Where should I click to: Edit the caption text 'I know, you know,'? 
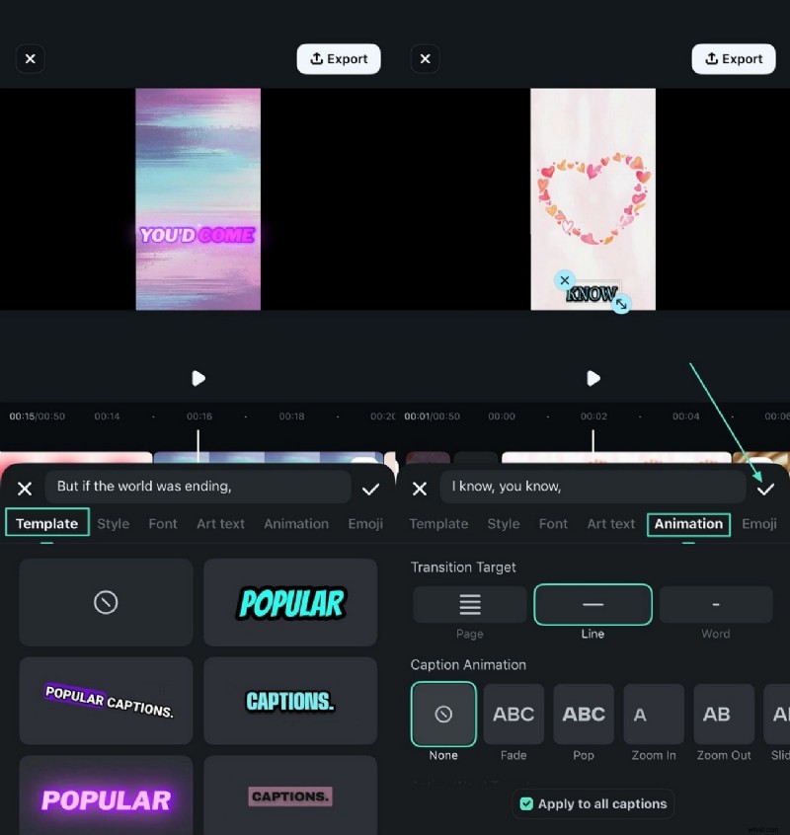592,486
